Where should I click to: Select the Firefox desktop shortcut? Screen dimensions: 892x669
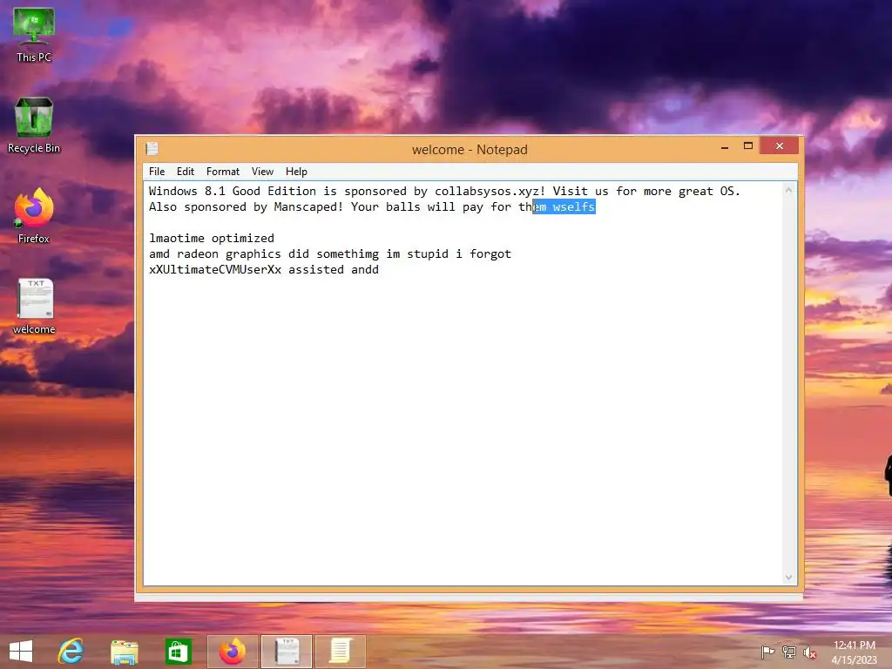pyautogui.click(x=34, y=216)
